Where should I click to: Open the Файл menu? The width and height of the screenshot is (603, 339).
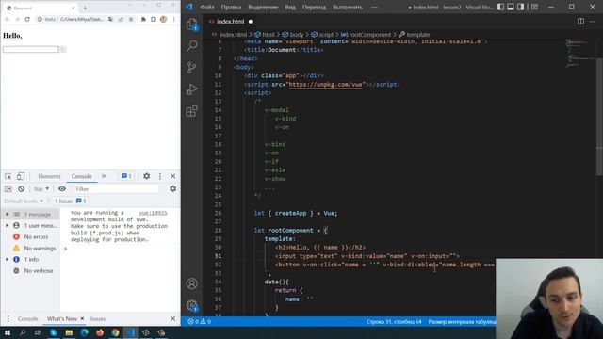coord(207,7)
